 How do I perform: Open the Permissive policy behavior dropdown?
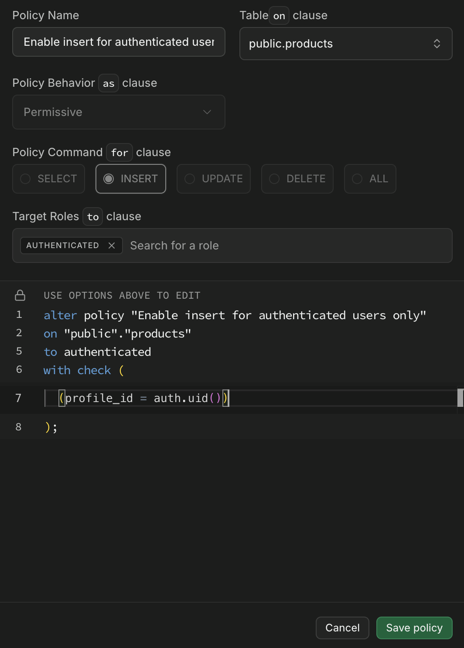pyautogui.click(x=119, y=112)
